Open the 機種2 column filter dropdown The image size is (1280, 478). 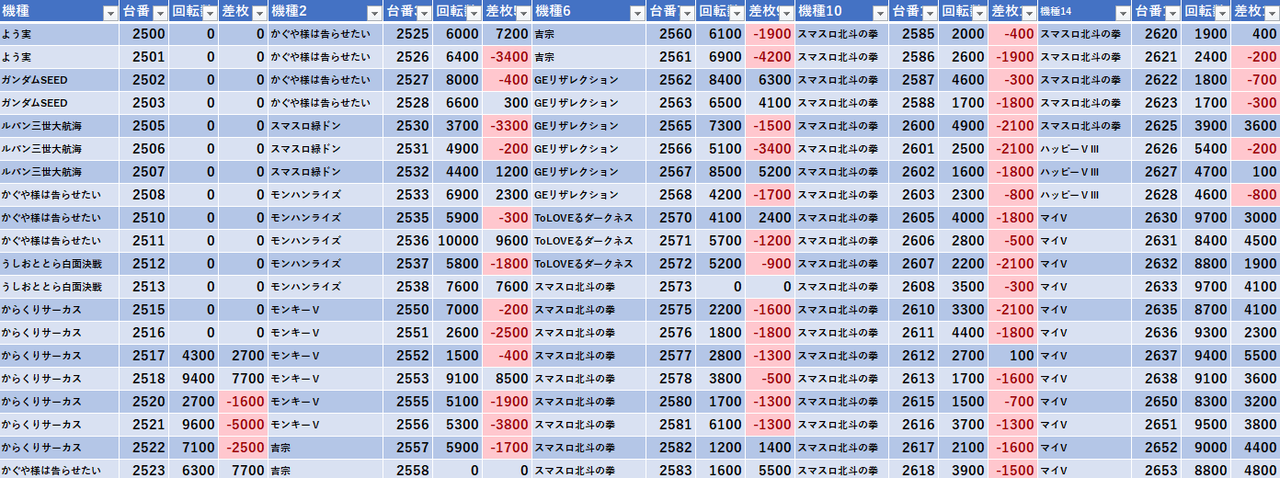coord(374,13)
